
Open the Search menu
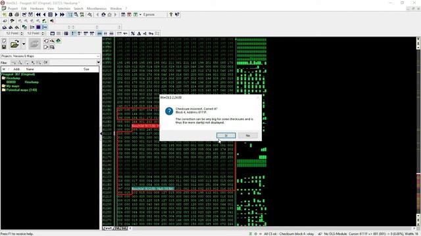(x=78, y=9)
